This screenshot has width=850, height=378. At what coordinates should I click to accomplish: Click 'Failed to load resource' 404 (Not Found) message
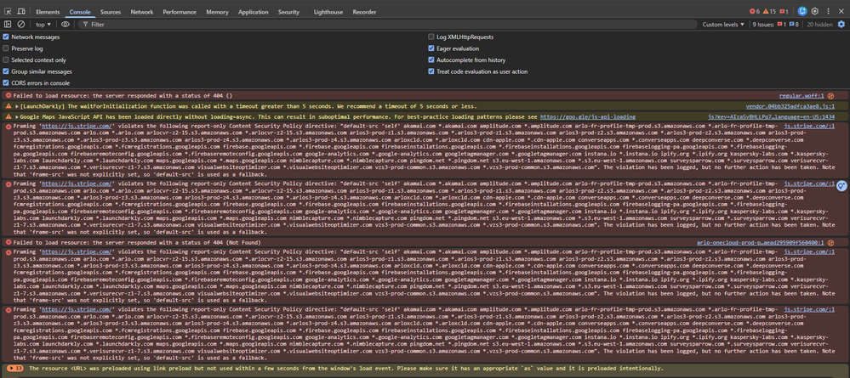click(137, 243)
